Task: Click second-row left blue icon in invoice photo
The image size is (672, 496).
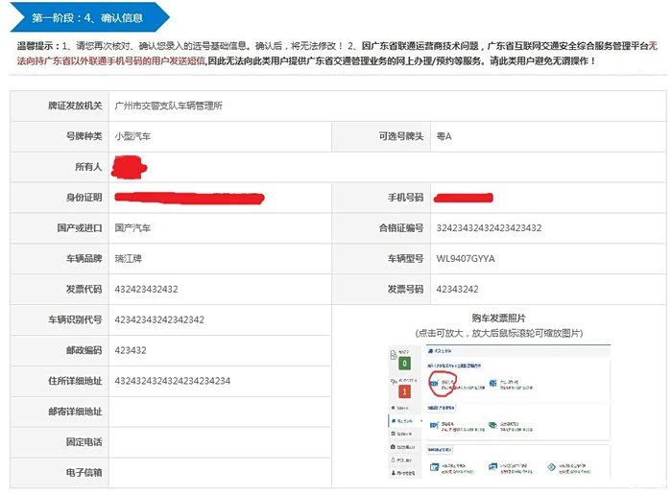Action: point(434,424)
